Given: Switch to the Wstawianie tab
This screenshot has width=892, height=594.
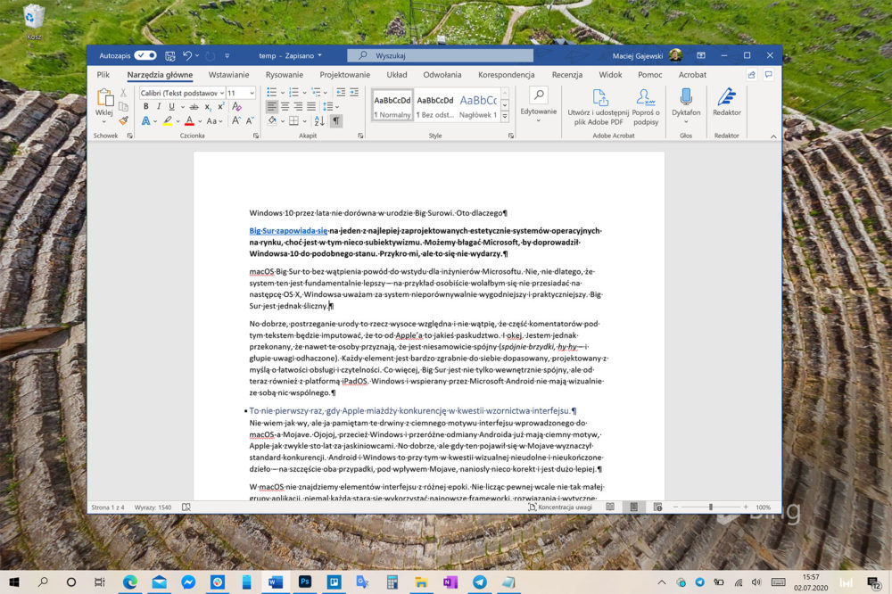Looking at the screenshot, I should pyautogui.click(x=228, y=75).
